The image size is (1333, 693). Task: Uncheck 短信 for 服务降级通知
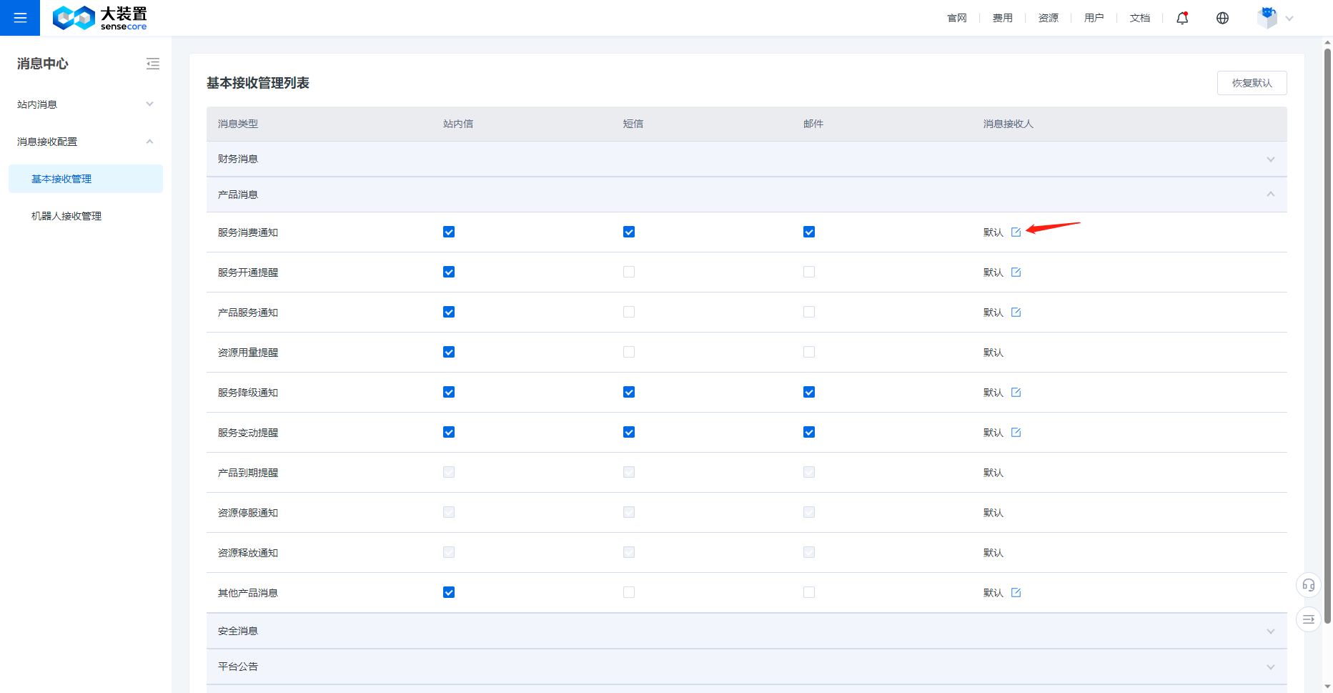pos(629,392)
